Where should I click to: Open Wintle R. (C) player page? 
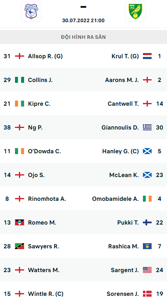click(46, 294)
